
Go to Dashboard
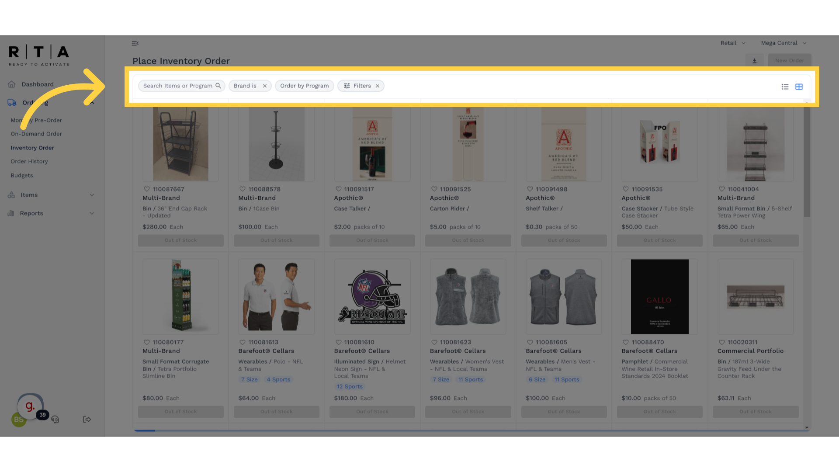pos(38,84)
